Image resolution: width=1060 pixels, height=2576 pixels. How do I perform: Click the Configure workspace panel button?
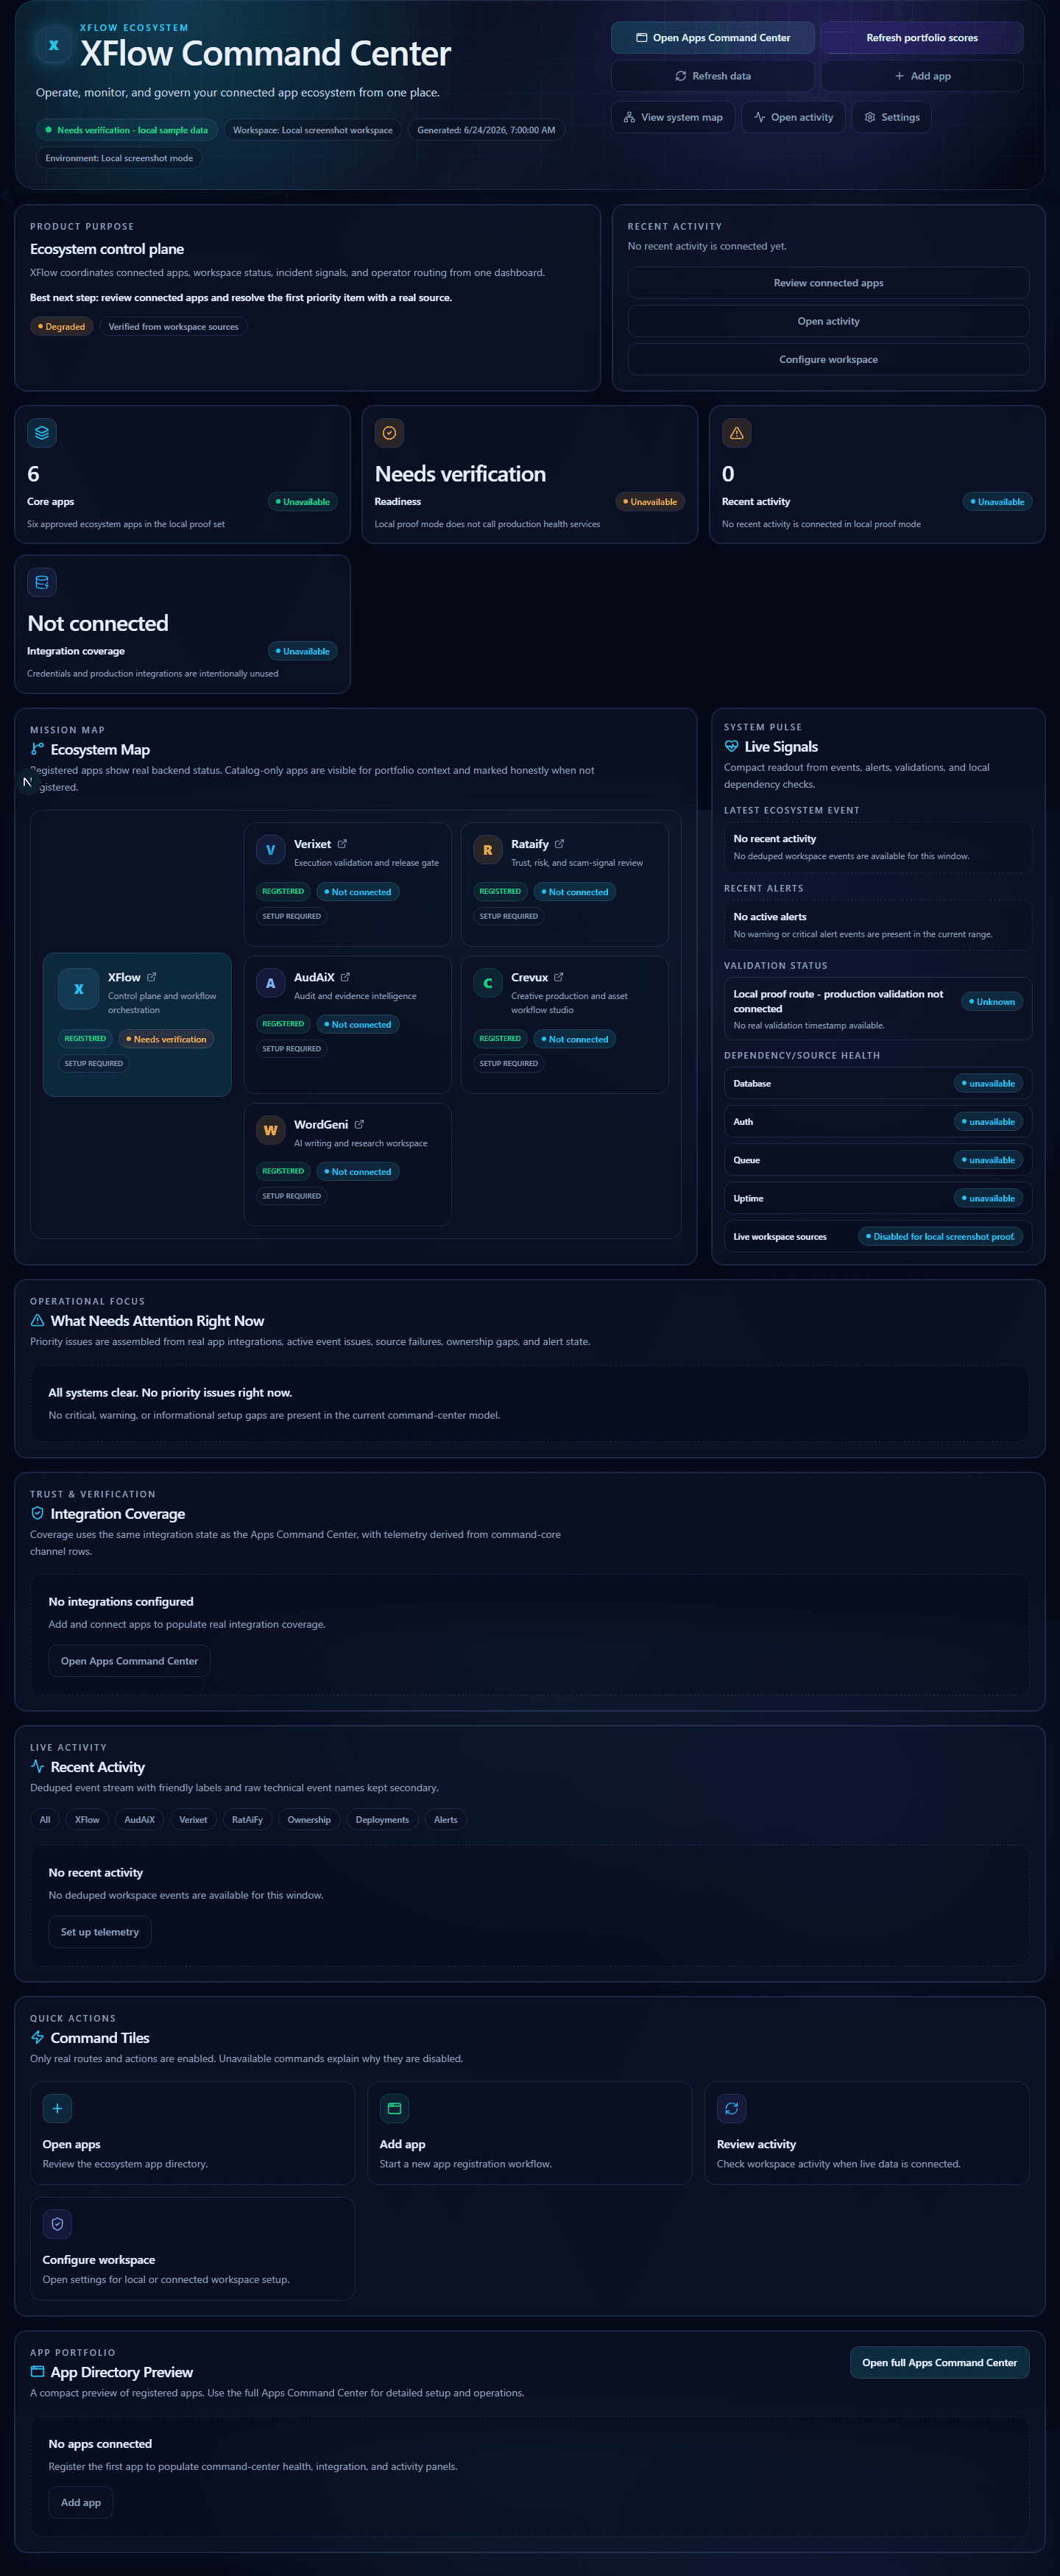click(x=828, y=359)
